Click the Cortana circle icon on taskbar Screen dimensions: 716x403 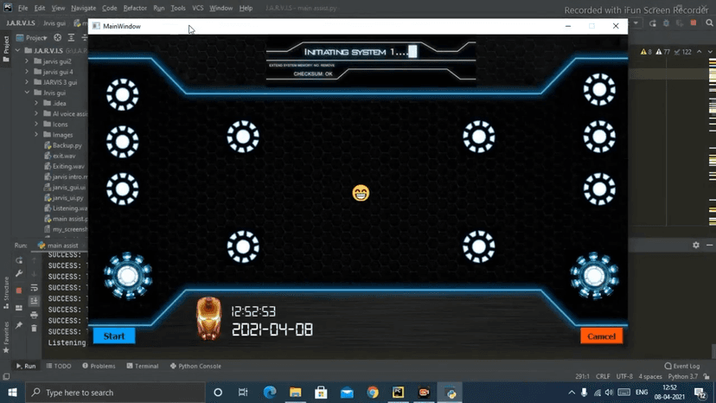[x=218, y=393]
